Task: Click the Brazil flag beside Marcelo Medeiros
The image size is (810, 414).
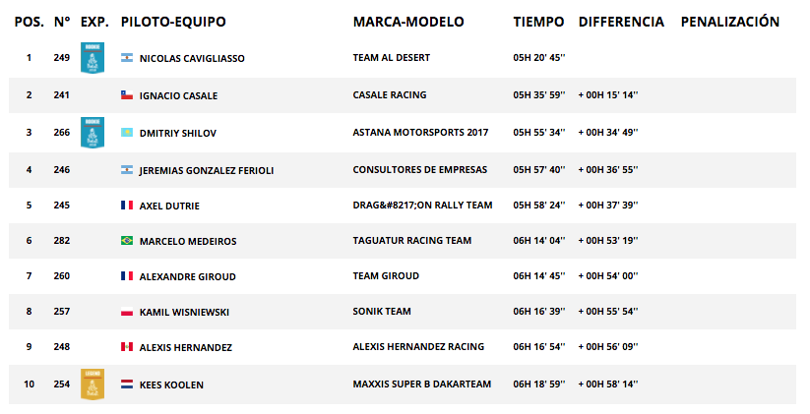Action: (x=127, y=241)
